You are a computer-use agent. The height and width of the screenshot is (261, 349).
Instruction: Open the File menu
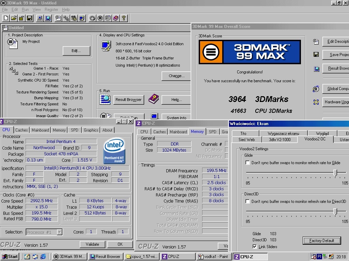[5, 10]
